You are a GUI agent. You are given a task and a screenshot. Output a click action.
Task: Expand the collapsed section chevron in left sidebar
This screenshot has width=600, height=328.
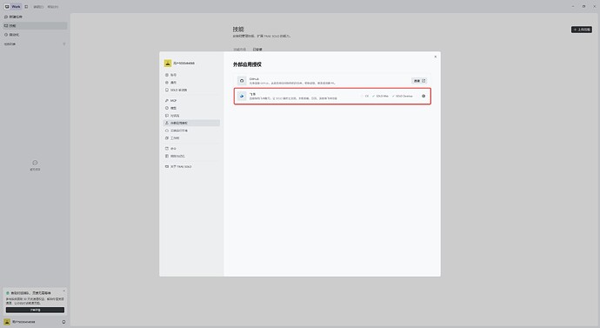point(63,44)
